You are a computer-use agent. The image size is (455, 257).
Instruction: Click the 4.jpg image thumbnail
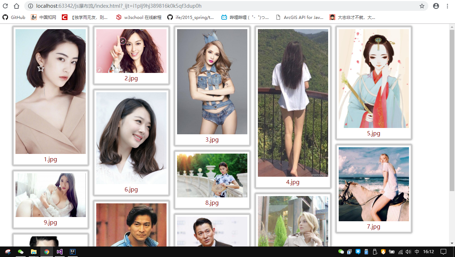tap(293, 103)
